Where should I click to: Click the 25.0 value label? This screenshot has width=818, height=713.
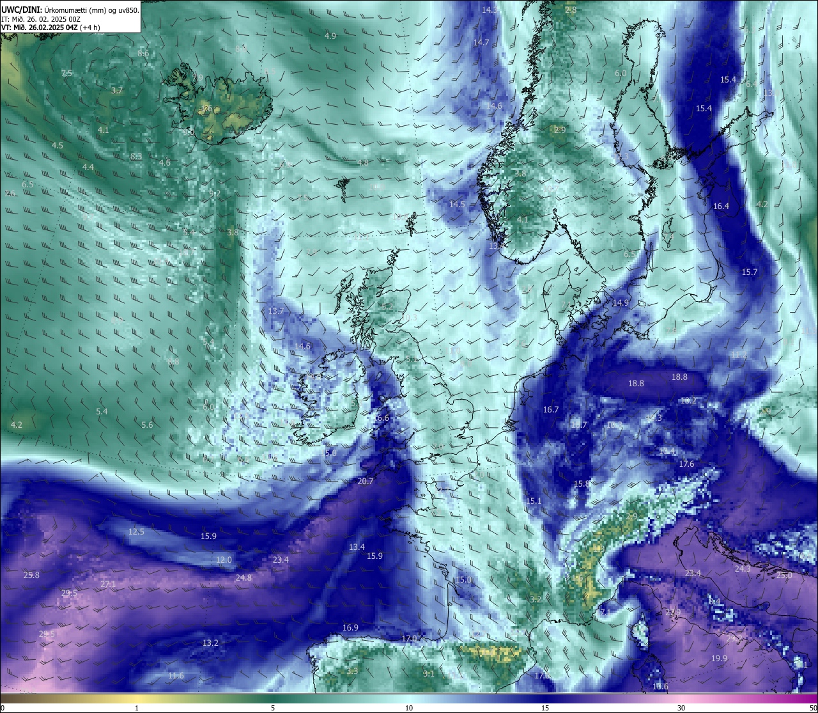tap(784, 575)
